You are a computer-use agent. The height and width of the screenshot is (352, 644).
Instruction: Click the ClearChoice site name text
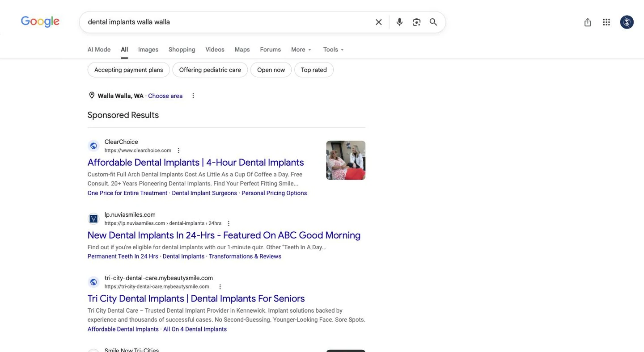coord(121,142)
